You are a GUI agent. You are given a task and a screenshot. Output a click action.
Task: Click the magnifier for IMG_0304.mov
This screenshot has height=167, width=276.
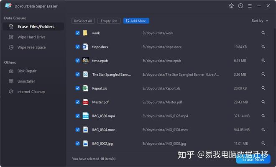click(x=263, y=129)
